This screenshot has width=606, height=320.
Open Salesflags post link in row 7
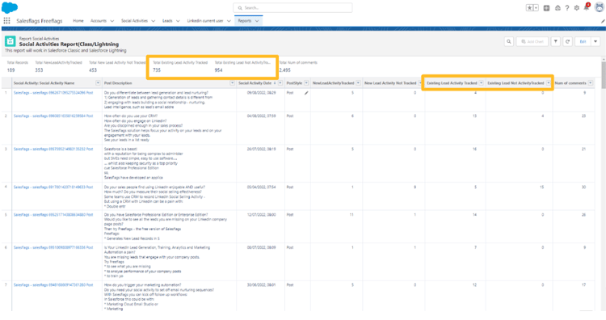click(53, 285)
